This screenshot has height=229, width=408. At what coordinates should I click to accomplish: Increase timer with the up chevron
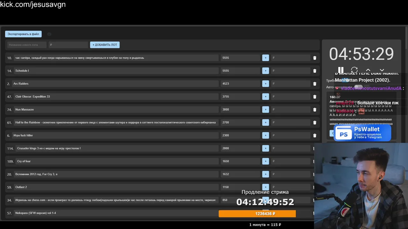click(368, 70)
